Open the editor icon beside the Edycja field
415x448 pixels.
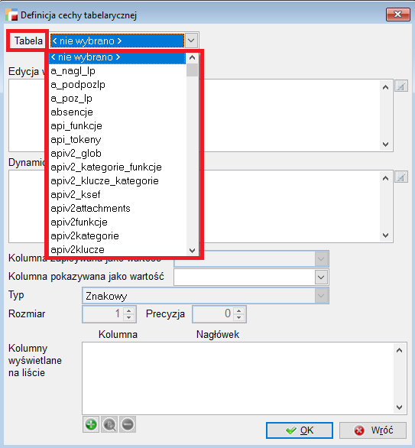pyautogui.click(x=401, y=86)
